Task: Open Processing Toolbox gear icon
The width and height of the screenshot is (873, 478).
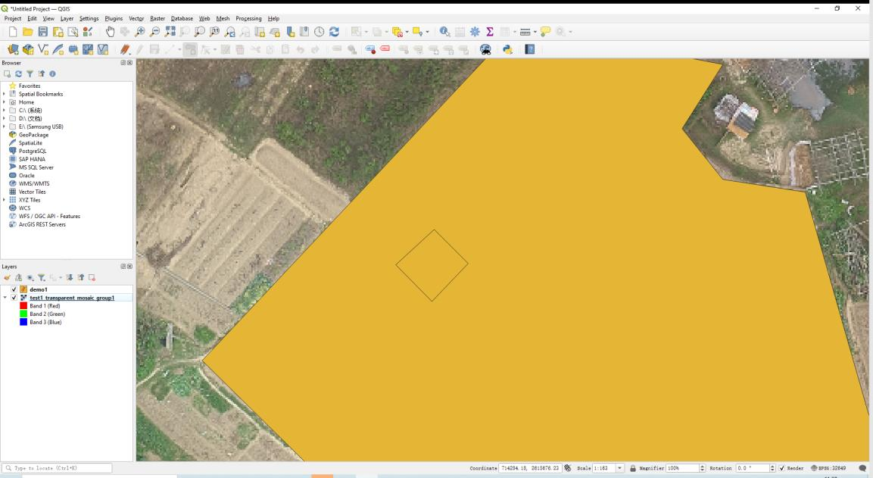Action: pos(475,32)
